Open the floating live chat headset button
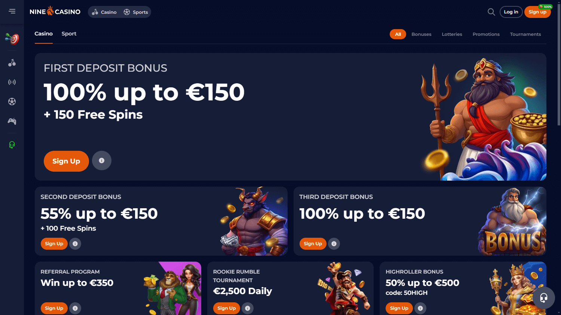Viewport: 561px width, 315px height. point(544,297)
